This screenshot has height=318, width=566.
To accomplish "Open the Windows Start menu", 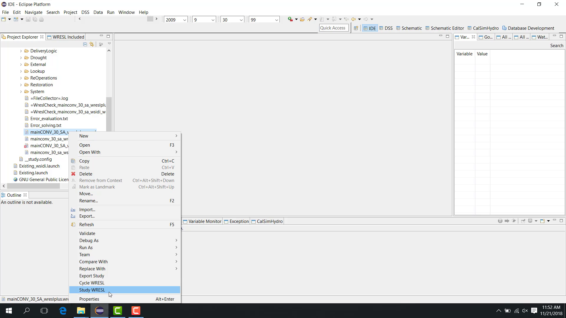I will coord(9,311).
